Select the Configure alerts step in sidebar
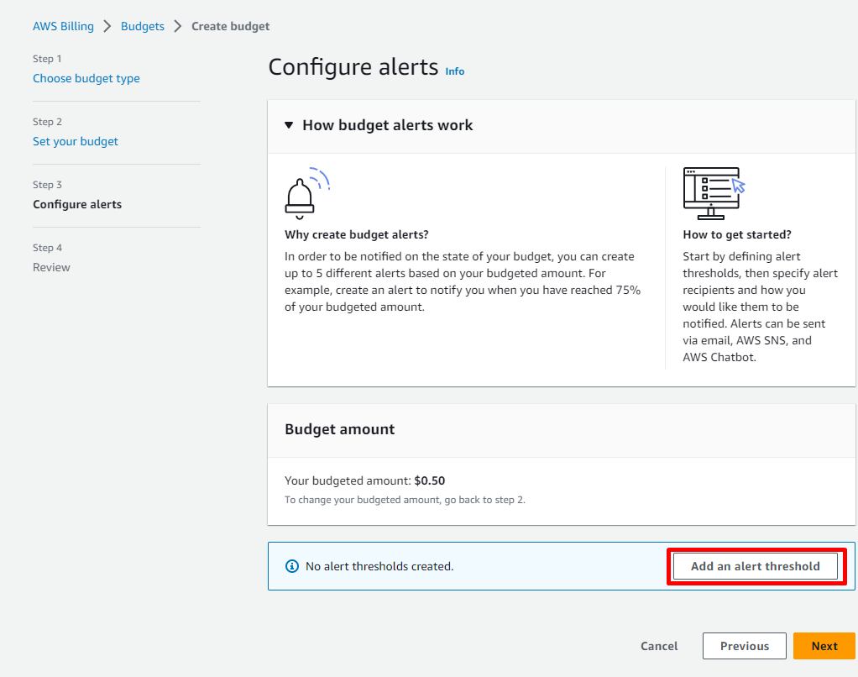The height and width of the screenshot is (677, 858). 77,204
